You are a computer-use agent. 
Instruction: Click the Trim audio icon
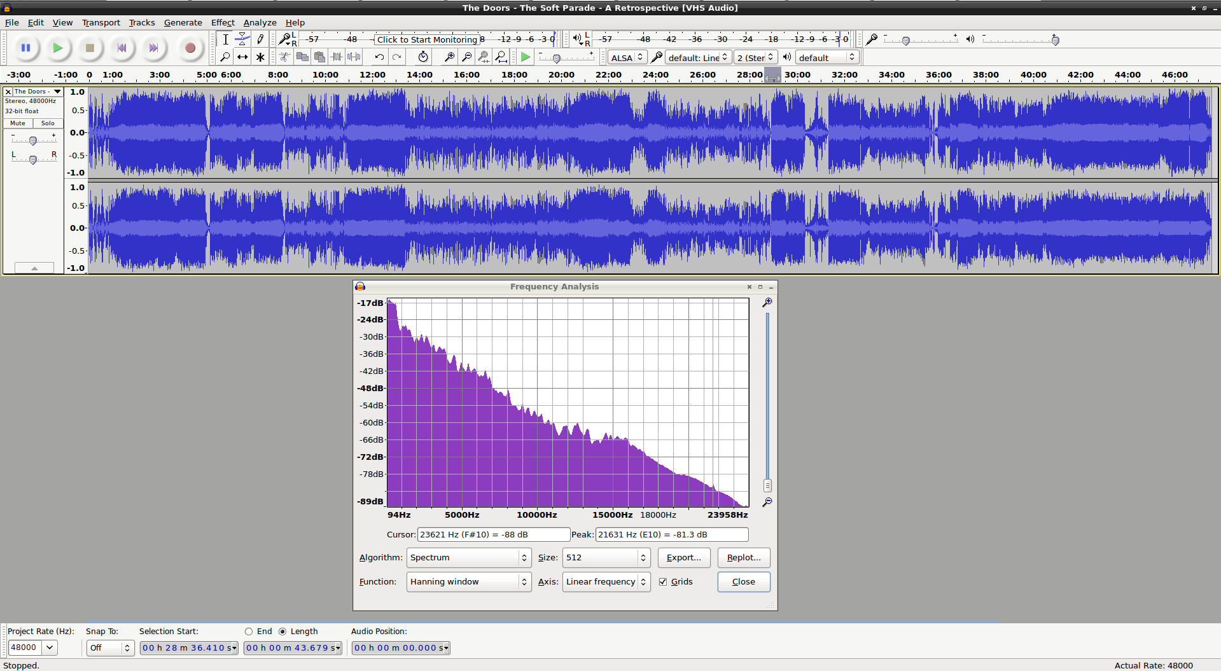click(337, 57)
